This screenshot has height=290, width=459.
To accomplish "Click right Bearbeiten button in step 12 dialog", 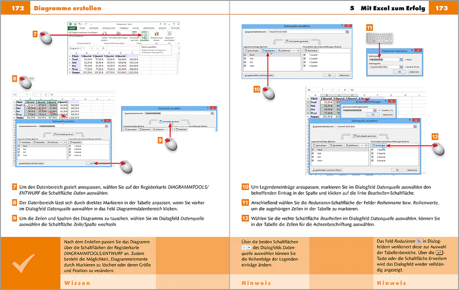I will click(379, 145).
